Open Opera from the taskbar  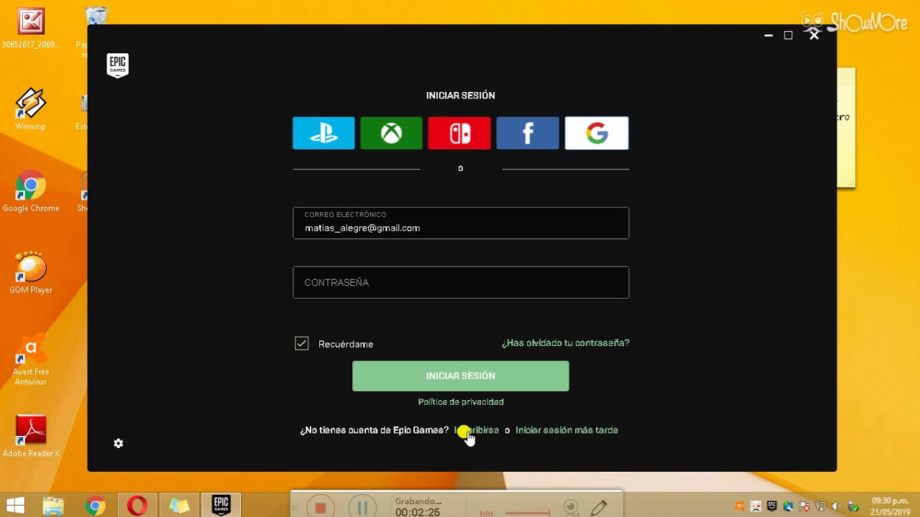[x=137, y=506]
